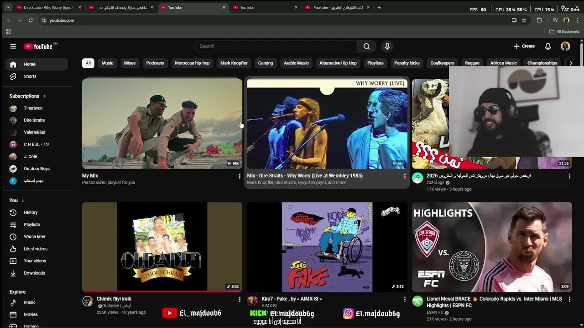Open J. Cole subscription channel
584x328 pixels.
point(36,156)
